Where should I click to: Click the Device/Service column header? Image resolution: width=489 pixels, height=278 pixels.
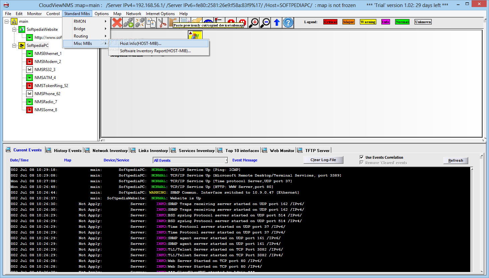coord(116,160)
